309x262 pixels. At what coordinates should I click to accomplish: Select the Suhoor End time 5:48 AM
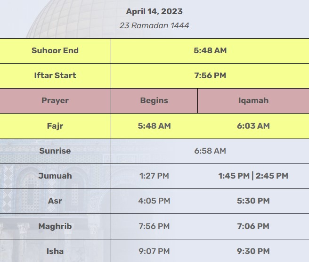click(210, 50)
